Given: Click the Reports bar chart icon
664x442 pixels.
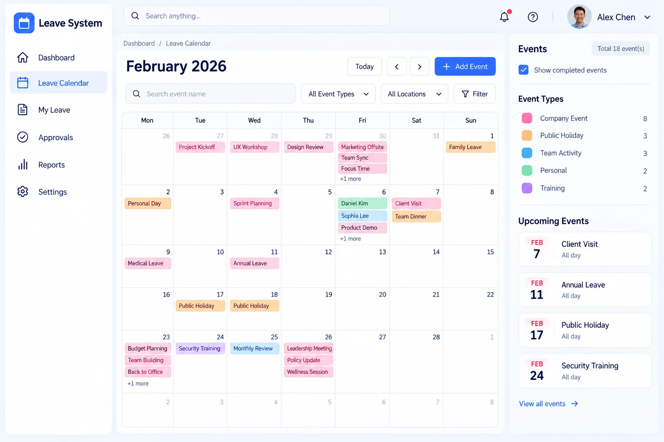Looking at the screenshot, I should tap(22, 164).
